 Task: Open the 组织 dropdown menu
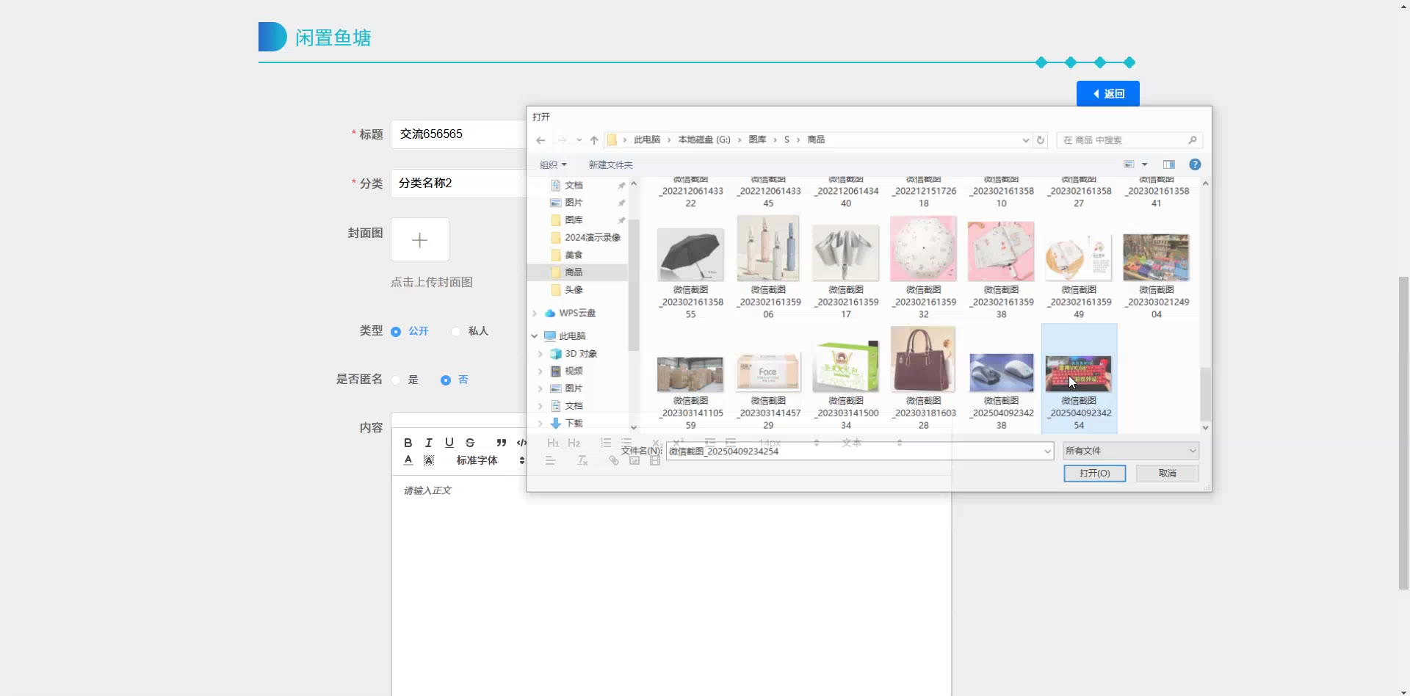click(552, 164)
